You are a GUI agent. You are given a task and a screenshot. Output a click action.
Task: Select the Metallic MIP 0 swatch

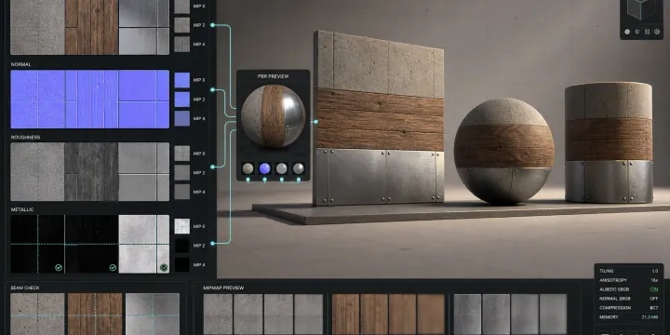click(182, 226)
